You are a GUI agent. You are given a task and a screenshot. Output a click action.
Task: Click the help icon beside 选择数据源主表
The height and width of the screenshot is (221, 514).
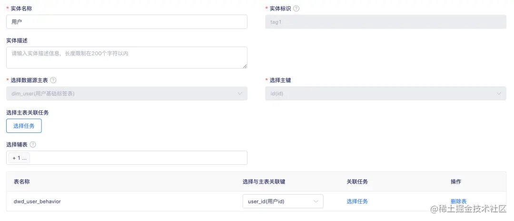[53, 80]
